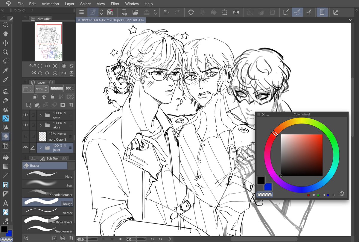This screenshot has width=359, height=242.
Task: Select the Eyedropper tool
Action: tap(5, 80)
